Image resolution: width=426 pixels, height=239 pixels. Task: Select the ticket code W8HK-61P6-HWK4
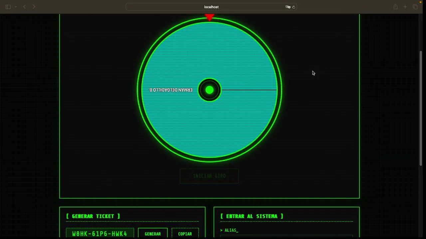(x=100, y=234)
